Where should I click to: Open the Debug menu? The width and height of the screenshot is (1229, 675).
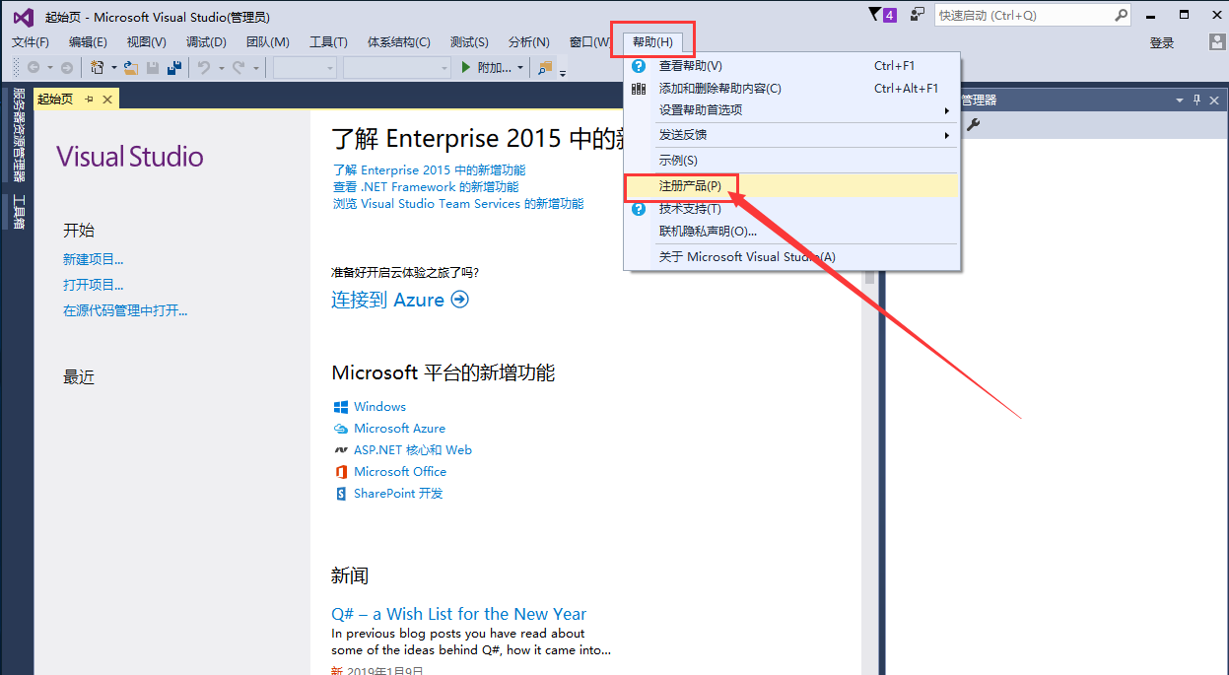tap(206, 42)
